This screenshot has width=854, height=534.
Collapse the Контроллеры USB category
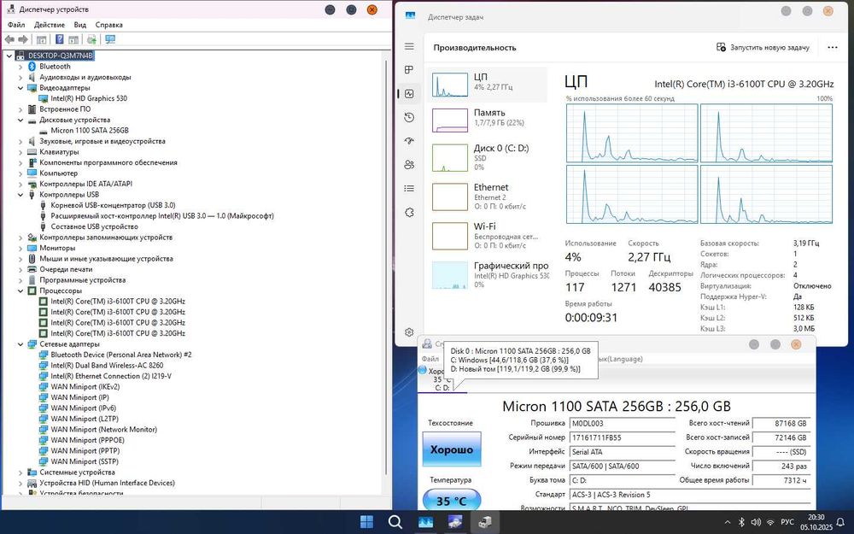point(20,195)
